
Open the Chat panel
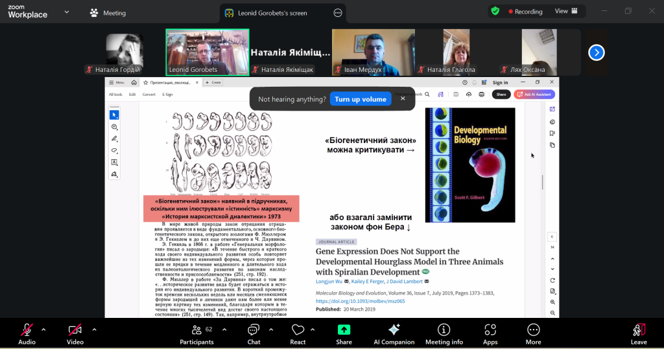click(x=254, y=333)
